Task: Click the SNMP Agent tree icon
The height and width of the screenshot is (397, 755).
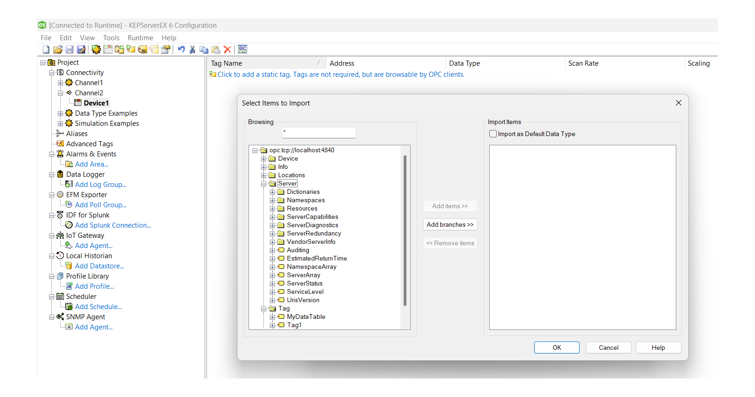Action: click(60, 317)
